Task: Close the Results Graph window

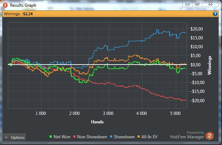Action: [x=210, y=4]
